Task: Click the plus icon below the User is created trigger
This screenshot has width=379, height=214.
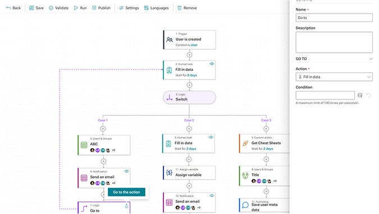Action: coord(190,55)
